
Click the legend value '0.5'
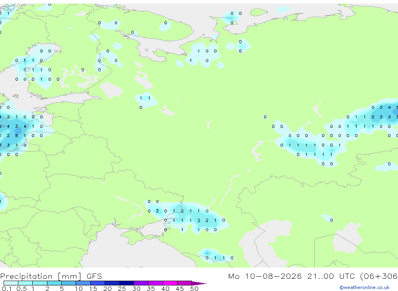[x=21, y=289]
